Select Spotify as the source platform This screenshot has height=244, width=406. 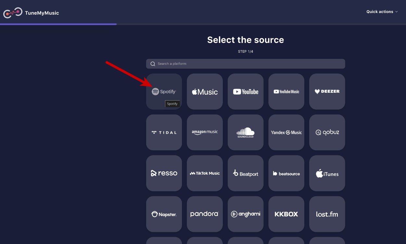coord(164,91)
